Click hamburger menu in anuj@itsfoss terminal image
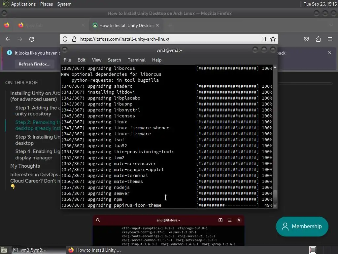This screenshot has height=254, width=338. 230,220
